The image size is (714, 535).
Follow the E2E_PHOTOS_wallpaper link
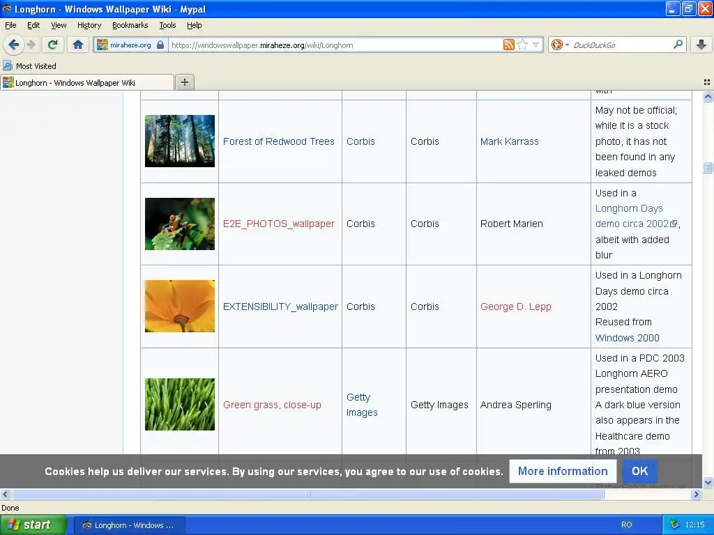point(279,224)
